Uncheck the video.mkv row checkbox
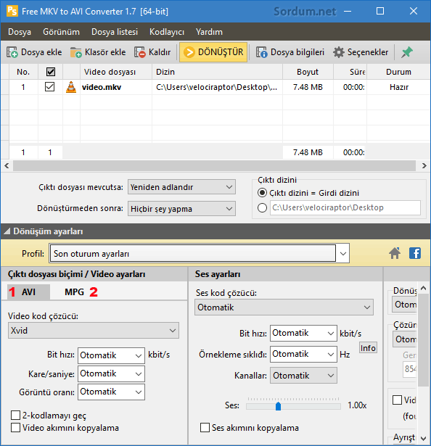This screenshot has width=431, height=446. coord(50,87)
